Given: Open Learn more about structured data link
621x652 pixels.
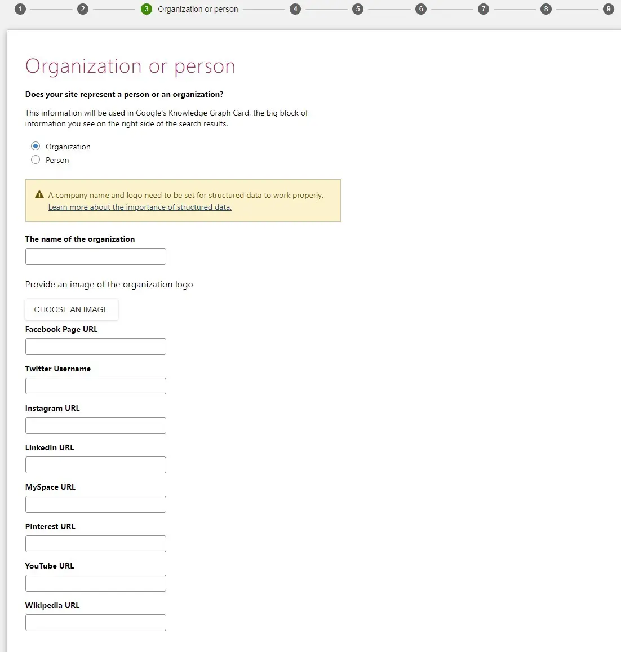Looking at the screenshot, I should 140,207.
